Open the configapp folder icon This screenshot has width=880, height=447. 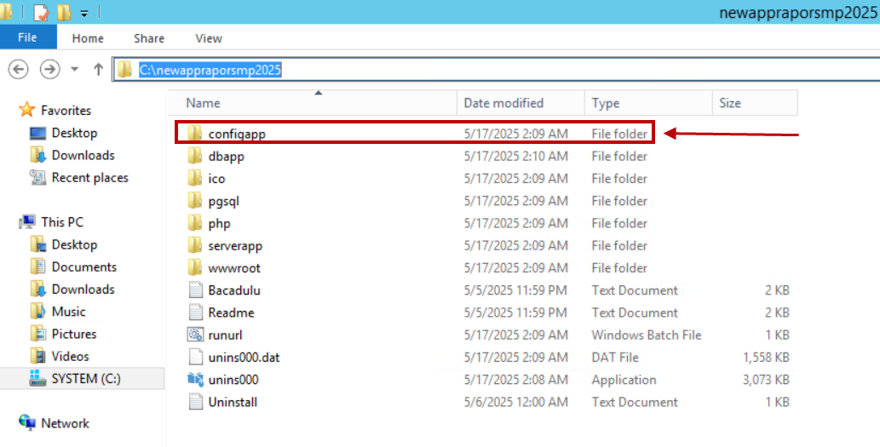pyautogui.click(x=195, y=134)
